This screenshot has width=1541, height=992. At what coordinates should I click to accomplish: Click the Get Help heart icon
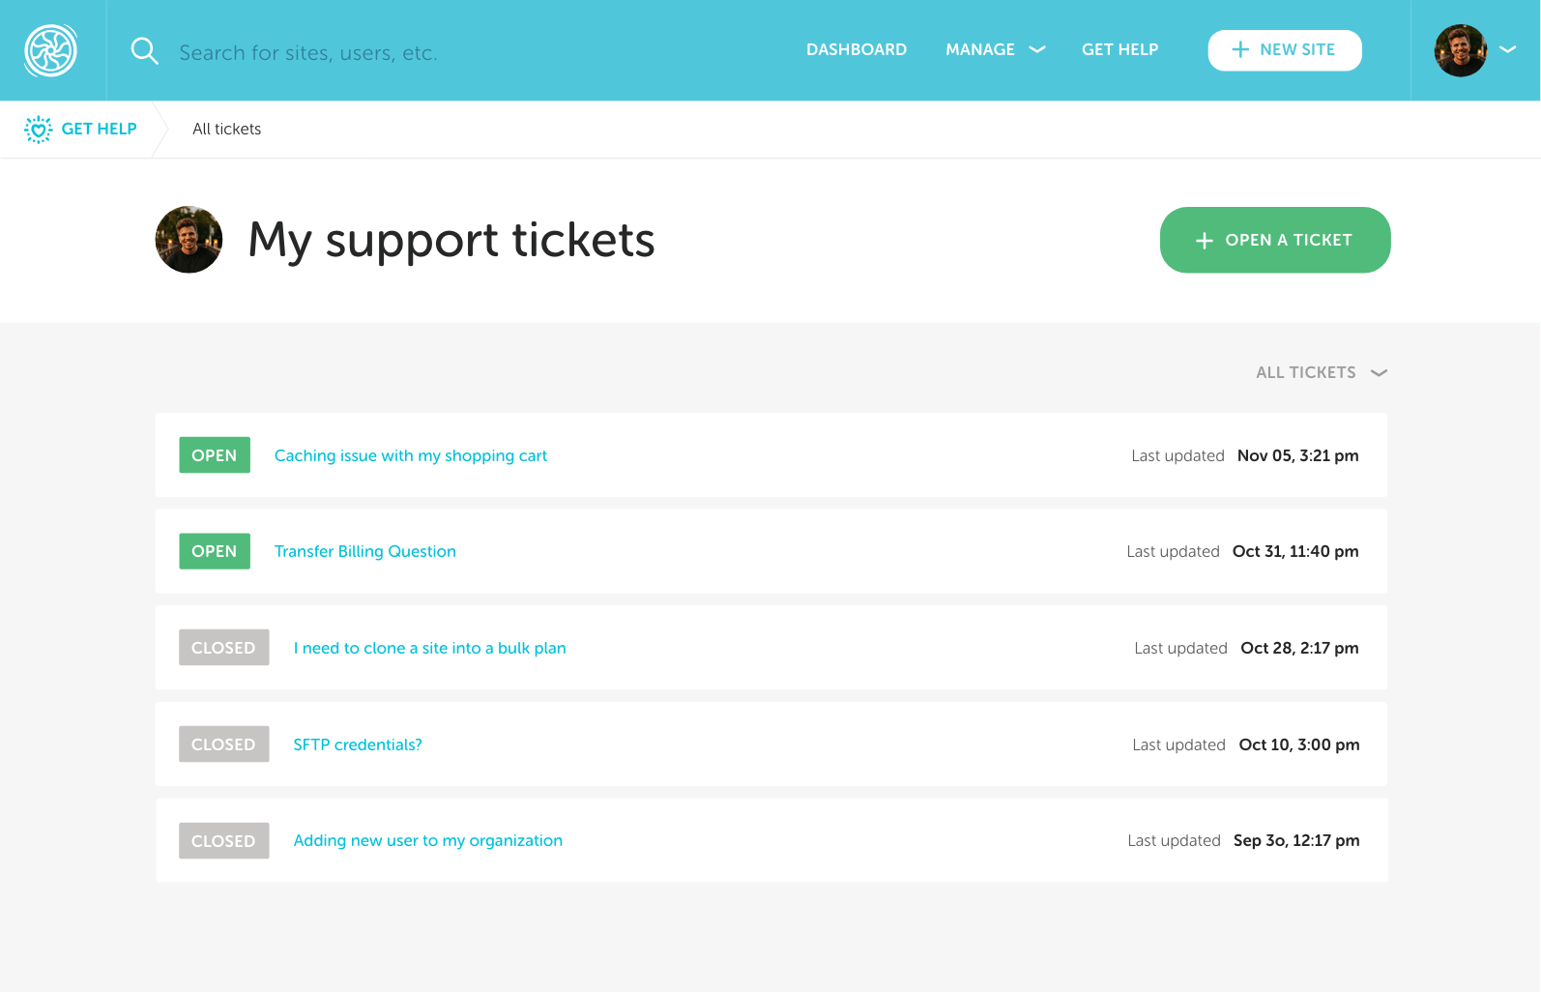pyautogui.click(x=38, y=130)
